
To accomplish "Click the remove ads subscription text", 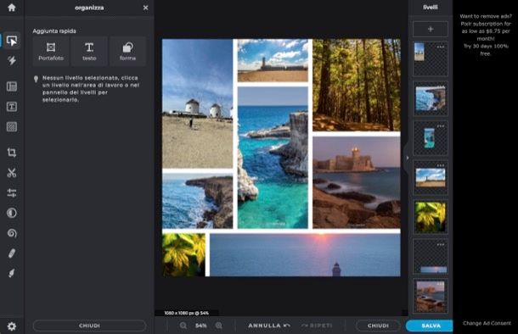I will click(486, 35).
